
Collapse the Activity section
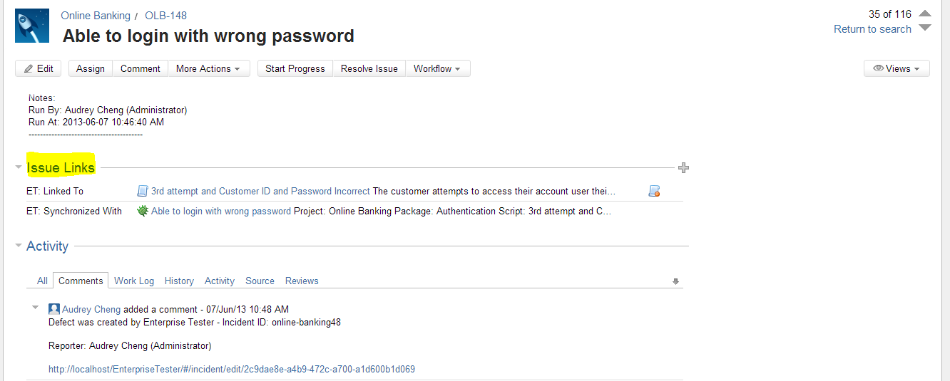tap(19, 246)
